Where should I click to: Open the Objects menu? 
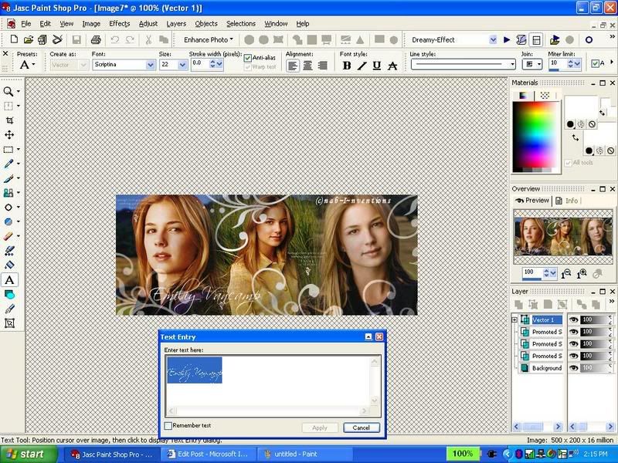206,24
